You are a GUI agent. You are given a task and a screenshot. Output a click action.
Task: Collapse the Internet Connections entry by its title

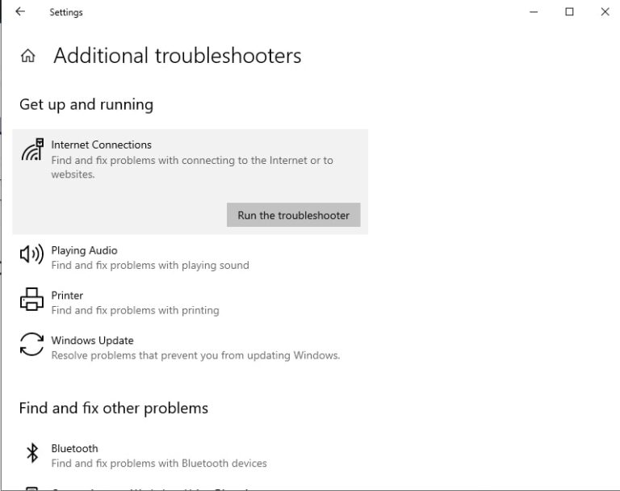tap(101, 145)
